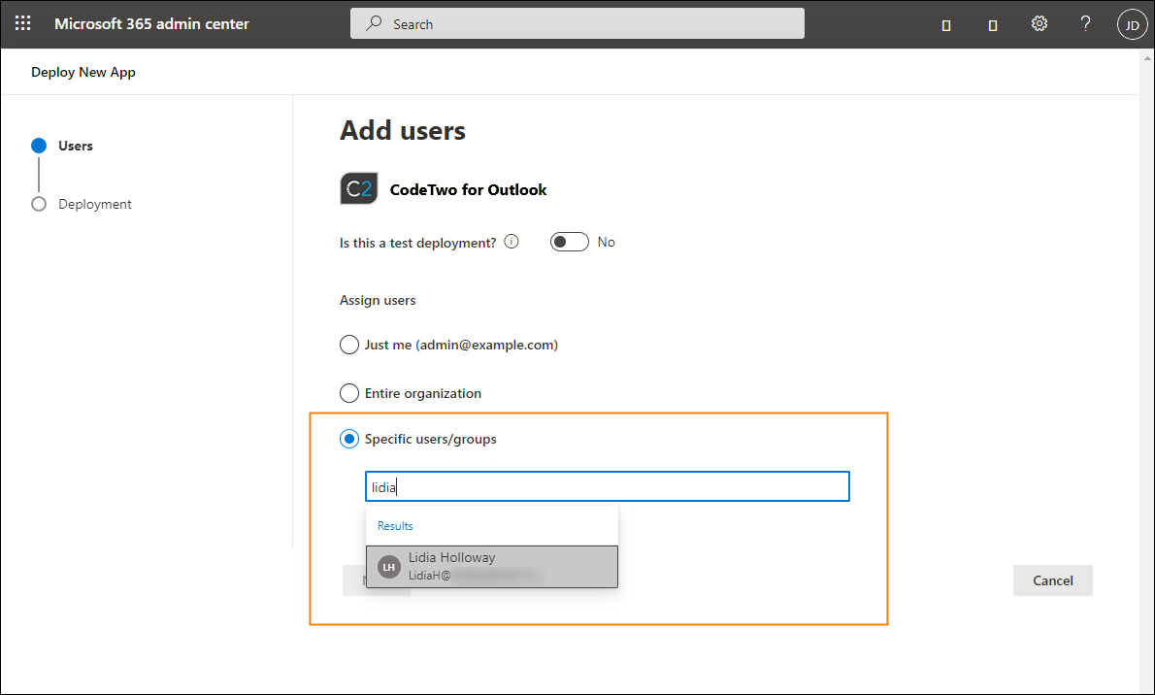Screen dimensions: 1155x695
Task: Open the app launcher waffle icon
Action: 23,23
